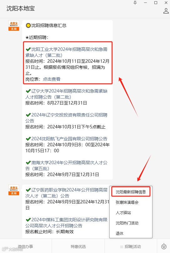Open 沈阳工业大学2024年招聘 link
Screen dimensions: 170x253
(x=66, y=52)
